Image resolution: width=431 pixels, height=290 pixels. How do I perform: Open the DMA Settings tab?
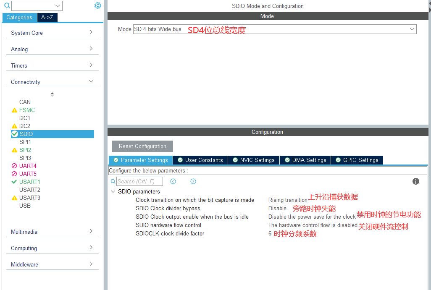(305, 160)
